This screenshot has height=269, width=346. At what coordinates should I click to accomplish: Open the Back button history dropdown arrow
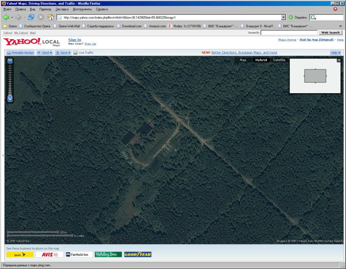click(x=12, y=17)
